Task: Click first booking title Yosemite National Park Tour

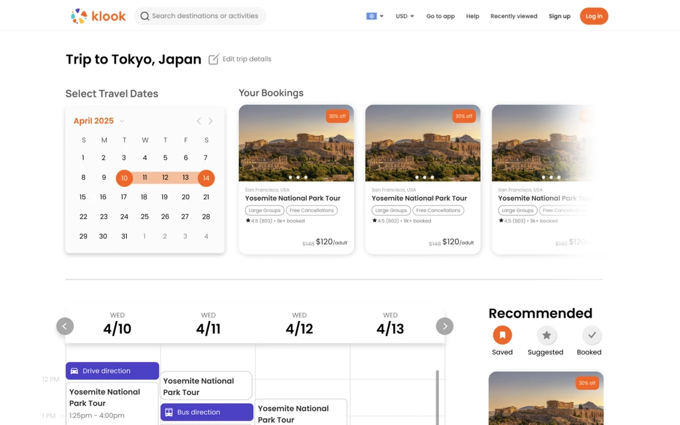Action: click(293, 198)
